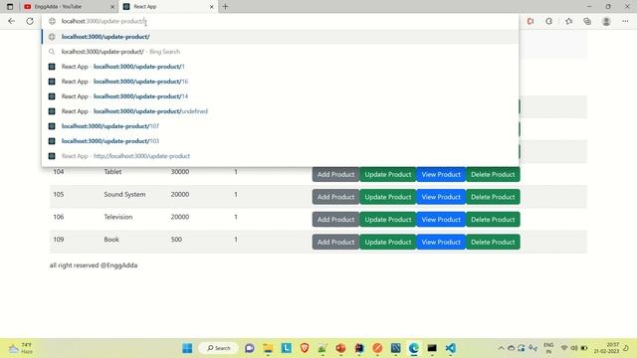Open a new tab with plus icon
This screenshot has height=358, width=637.
pyautogui.click(x=226, y=7)
